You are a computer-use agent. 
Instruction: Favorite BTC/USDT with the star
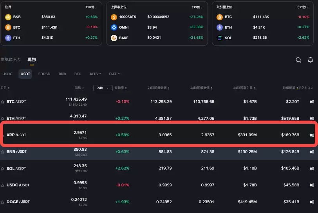point(3,102)
